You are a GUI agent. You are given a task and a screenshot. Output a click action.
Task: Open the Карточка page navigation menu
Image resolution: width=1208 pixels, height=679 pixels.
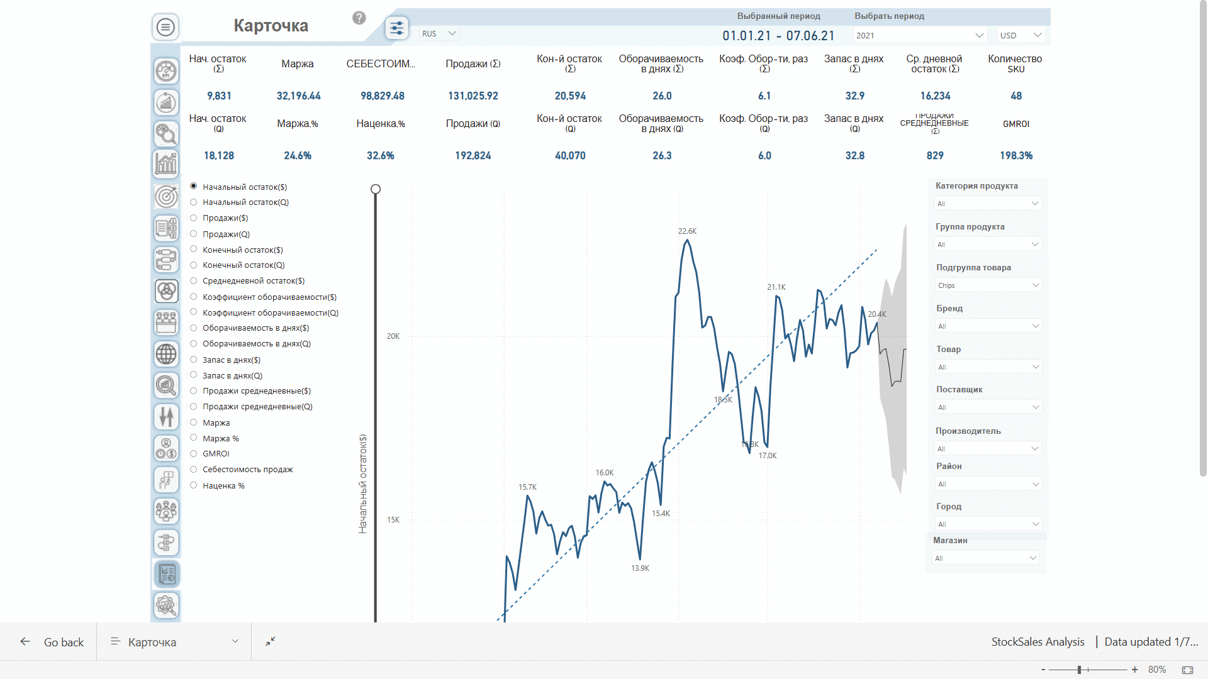click(x=174, y=642)
